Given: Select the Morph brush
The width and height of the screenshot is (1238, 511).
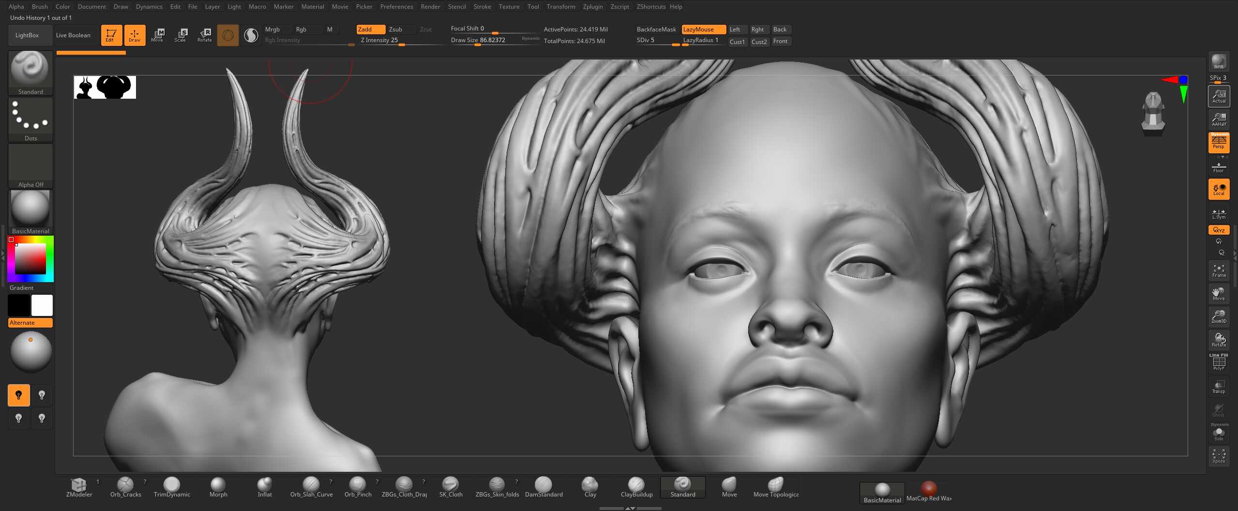Looking at the screenshot, I should (218, 487).
